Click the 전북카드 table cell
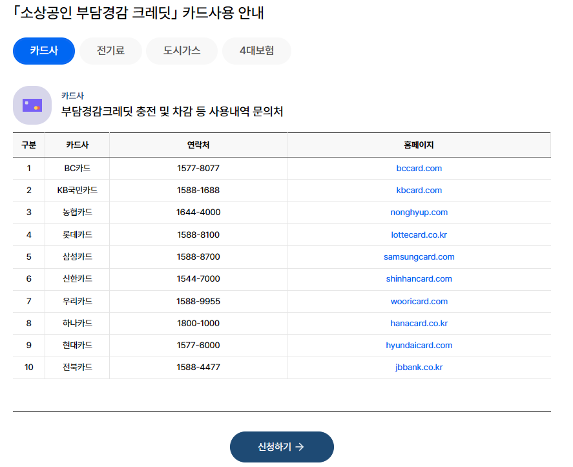This screenshot has height=467, width=573. coord(77,368)
